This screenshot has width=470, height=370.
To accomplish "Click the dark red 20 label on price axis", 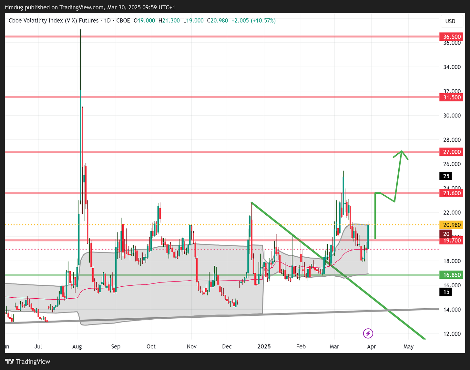I will (446, 234).
